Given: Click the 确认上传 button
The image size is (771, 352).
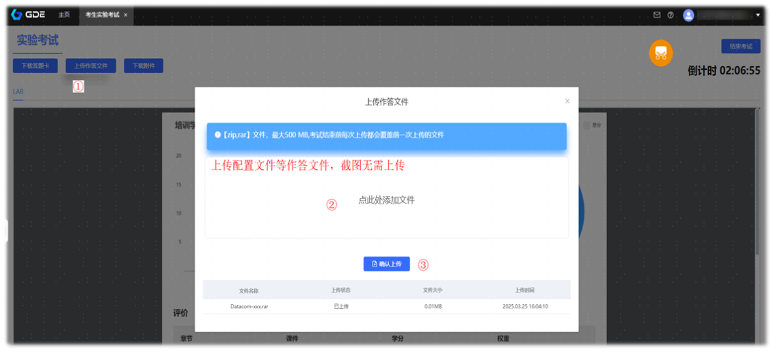Looking at the screenshot, I should 386,264.
